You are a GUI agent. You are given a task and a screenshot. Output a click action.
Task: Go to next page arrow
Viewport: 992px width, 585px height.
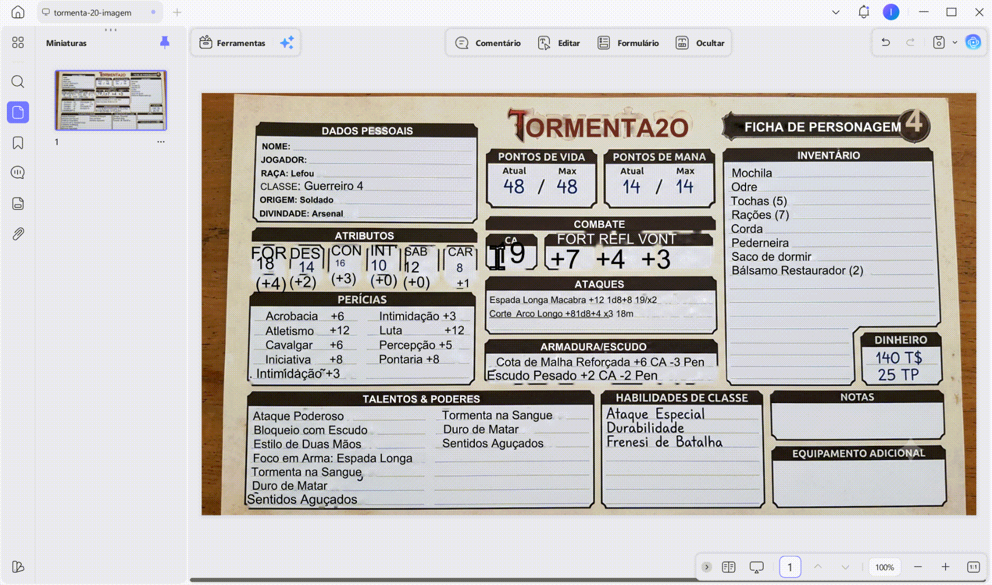coord(846,567)
